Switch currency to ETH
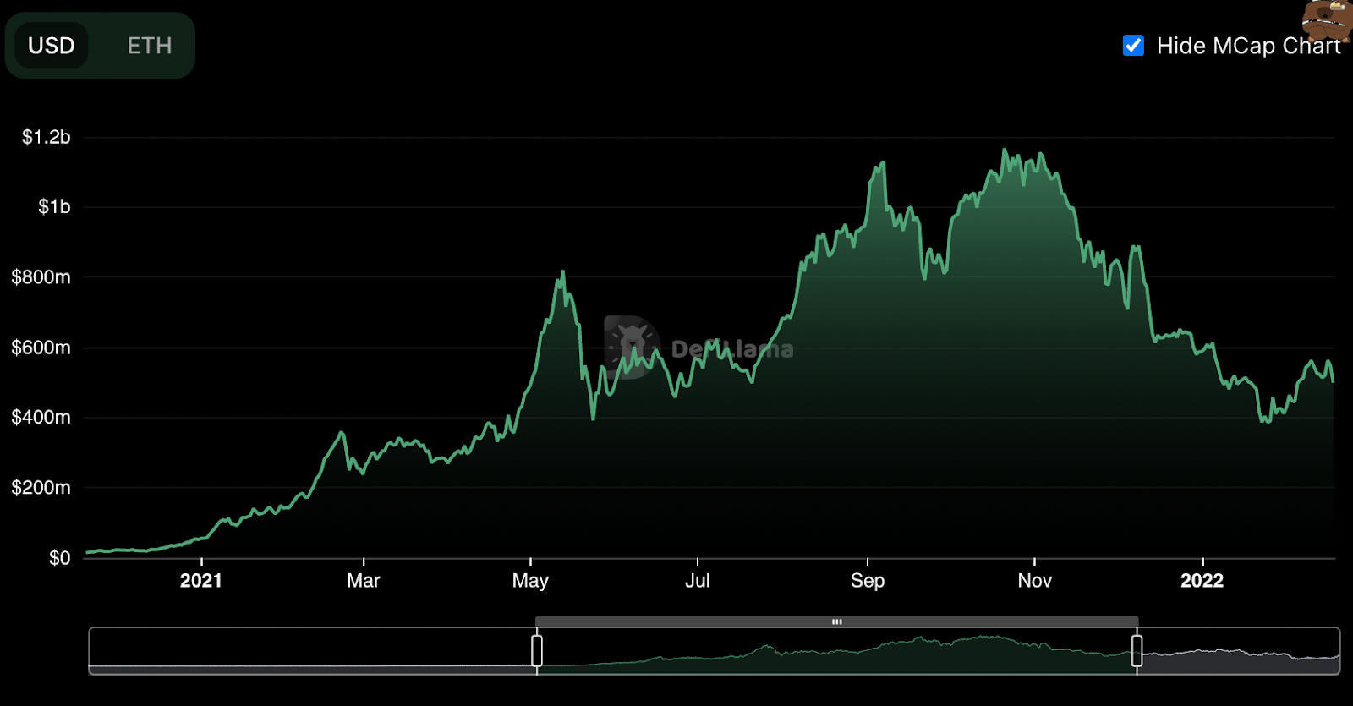The image size is (1353, 706). click(150, 46)
